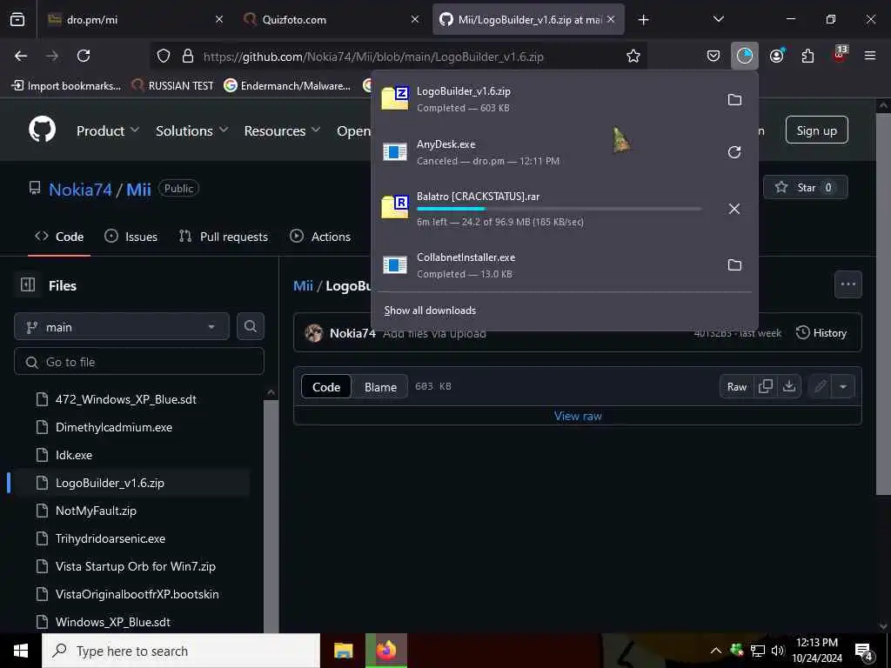Viewport: 891px width, 668px height.
Task: Open the Windows Start menu
Action: 21,651
